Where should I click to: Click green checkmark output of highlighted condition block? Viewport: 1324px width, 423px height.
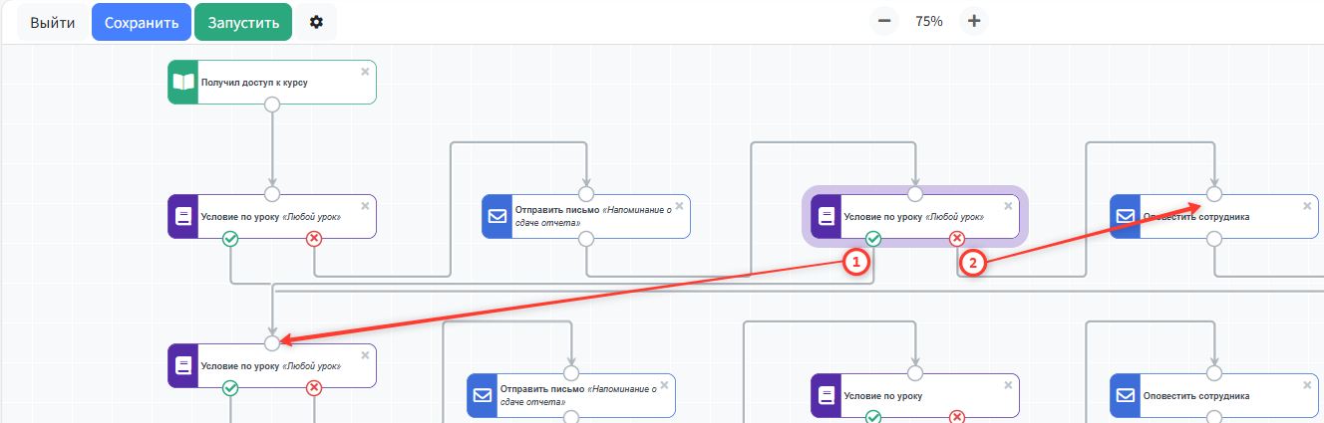click(873, 238)
